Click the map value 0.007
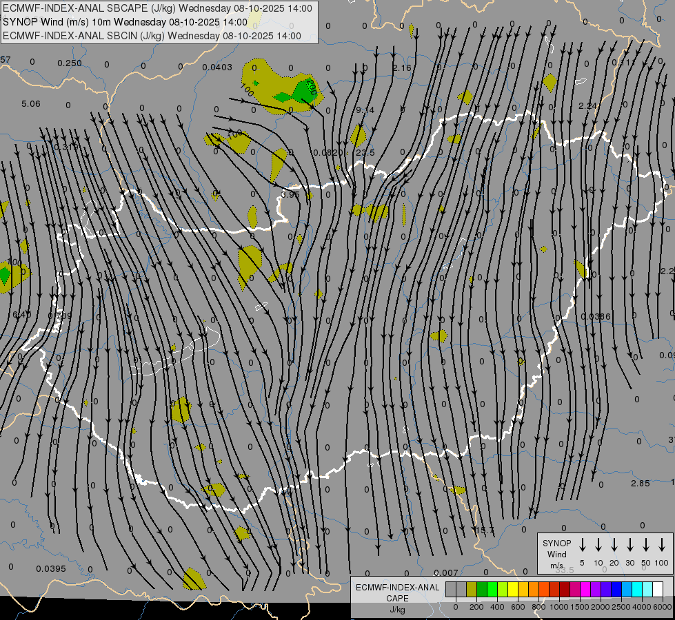Screen dimensions: 675x620 446,572
